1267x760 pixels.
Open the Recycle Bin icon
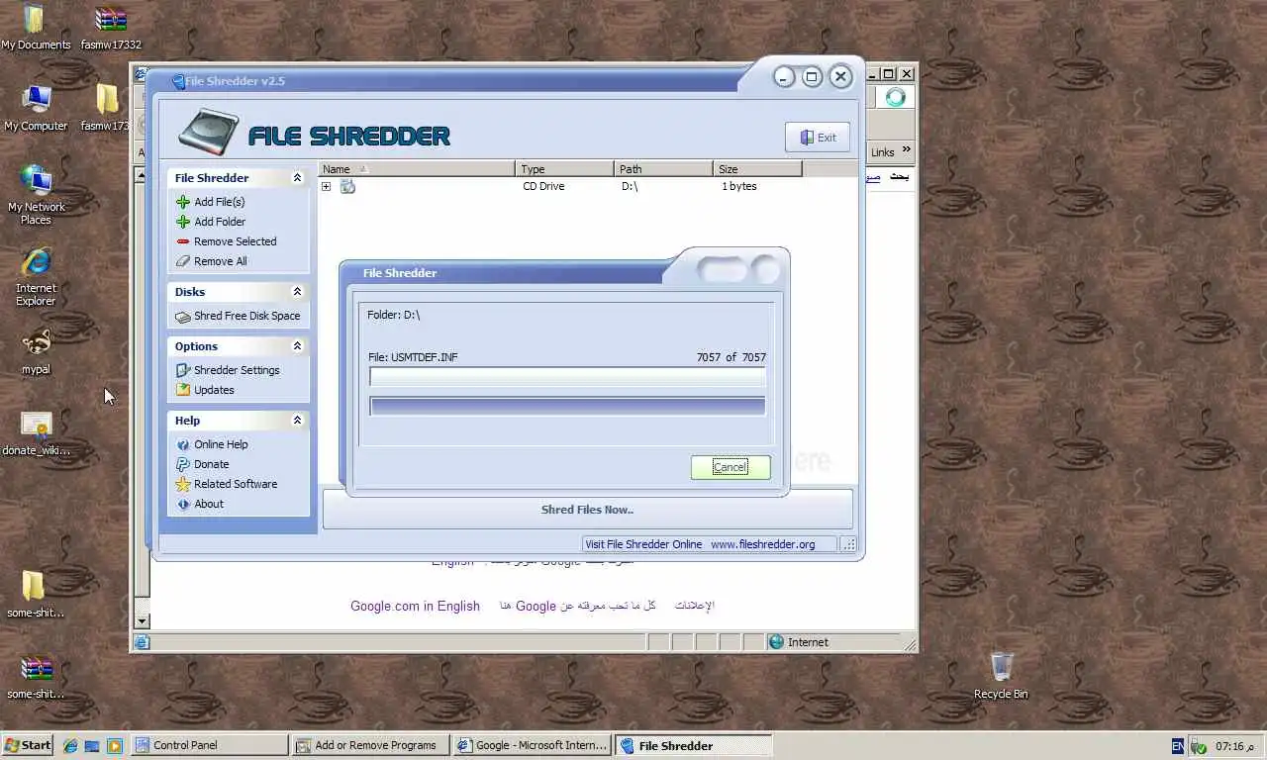(1001, 675)
